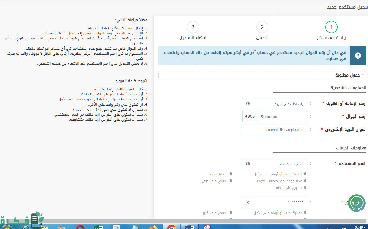Toggle password visibility eye icon
Screen dimensions: 368x229
click(x=248, y=202)
